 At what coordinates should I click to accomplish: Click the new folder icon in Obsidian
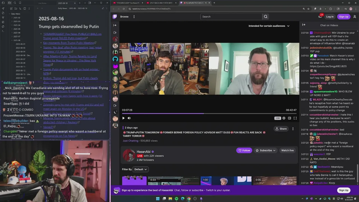[x=15, y=8]
